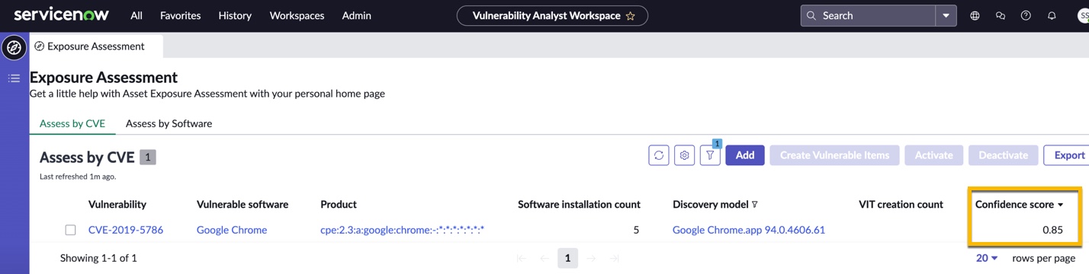Open the notifications bell icon
Image resolution: width=1089 pixels, height=274 pixels.
pyautogui.click(x=1052, y=15)
